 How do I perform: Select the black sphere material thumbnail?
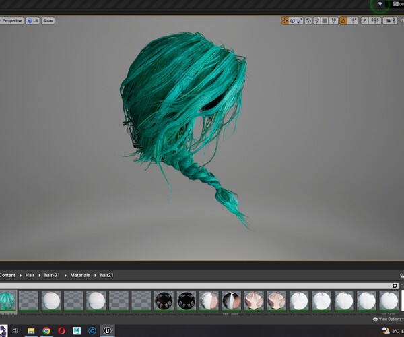[x=187, y=301]
